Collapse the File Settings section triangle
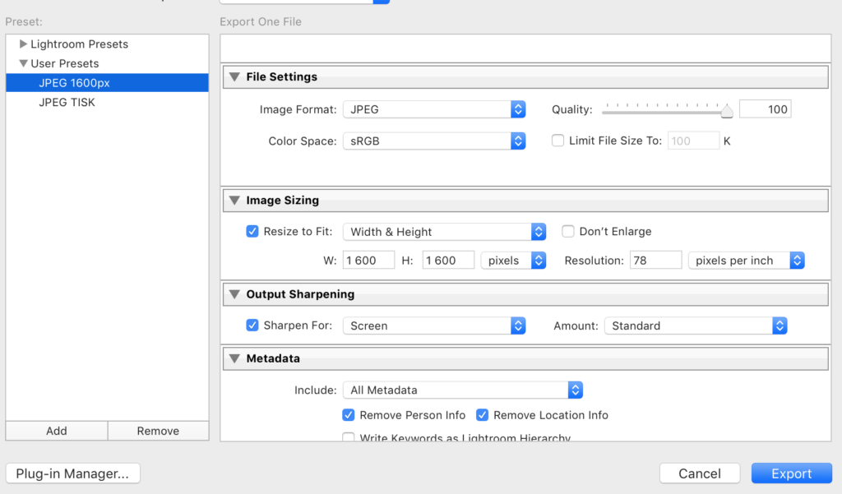Image resolution: width=842 pixels, height=494 pixels. coord(234,76)
